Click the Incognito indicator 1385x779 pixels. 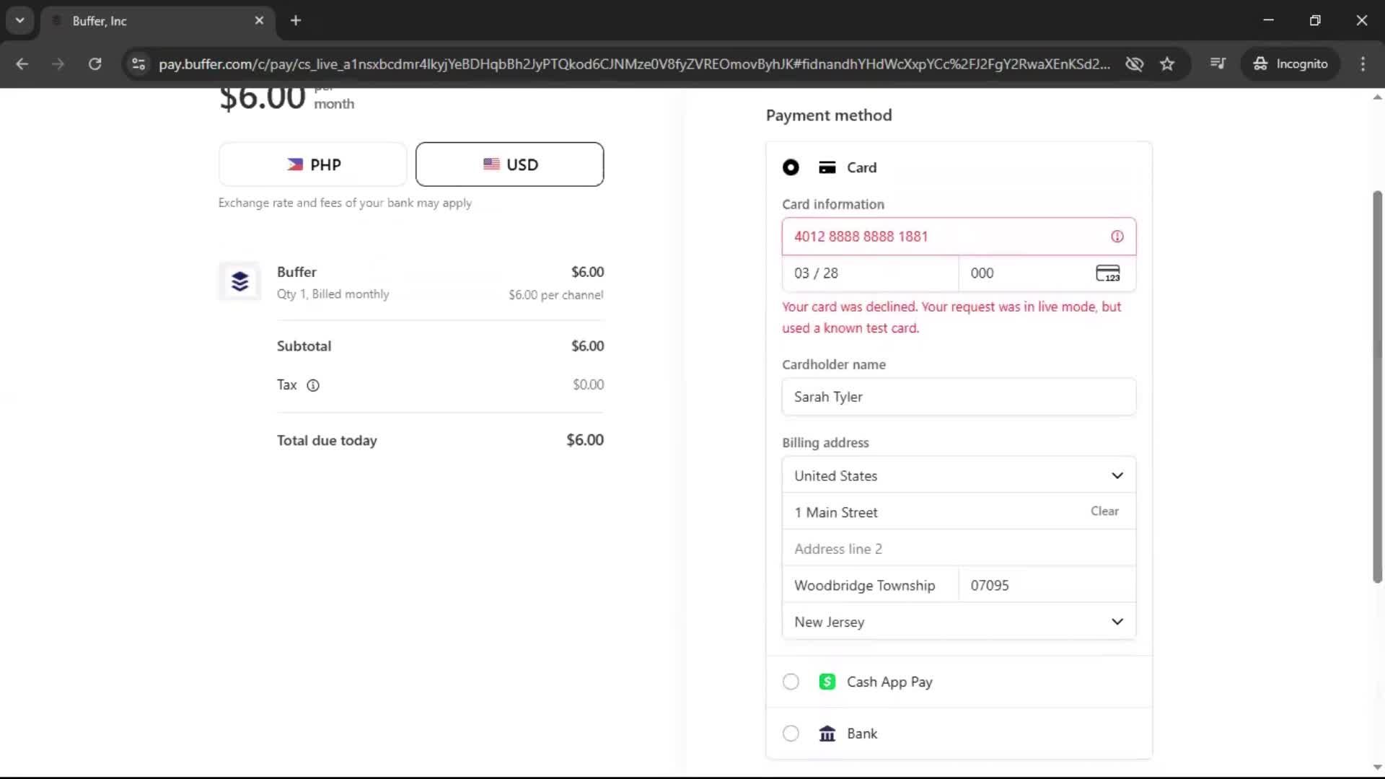(1291, 63)
